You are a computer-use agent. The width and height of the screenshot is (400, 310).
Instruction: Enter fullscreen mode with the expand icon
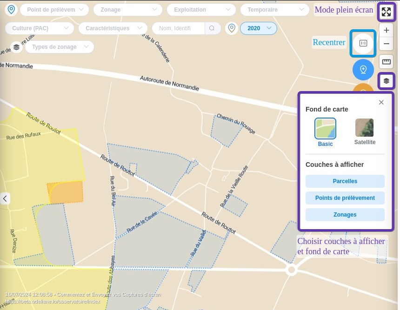pyautogui.click(x=387, y=12)
